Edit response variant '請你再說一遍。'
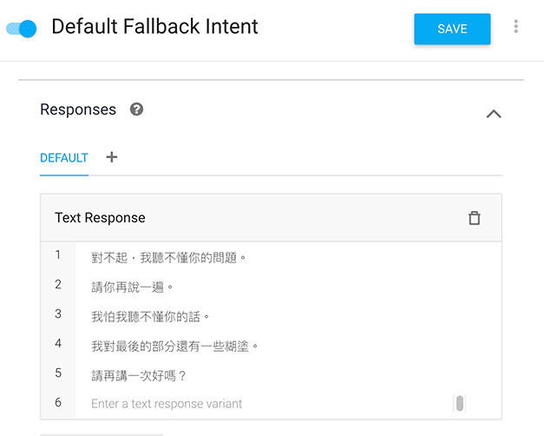Viewport: 544px width, 436px height. pyautogui.click(x=133, y=287)
